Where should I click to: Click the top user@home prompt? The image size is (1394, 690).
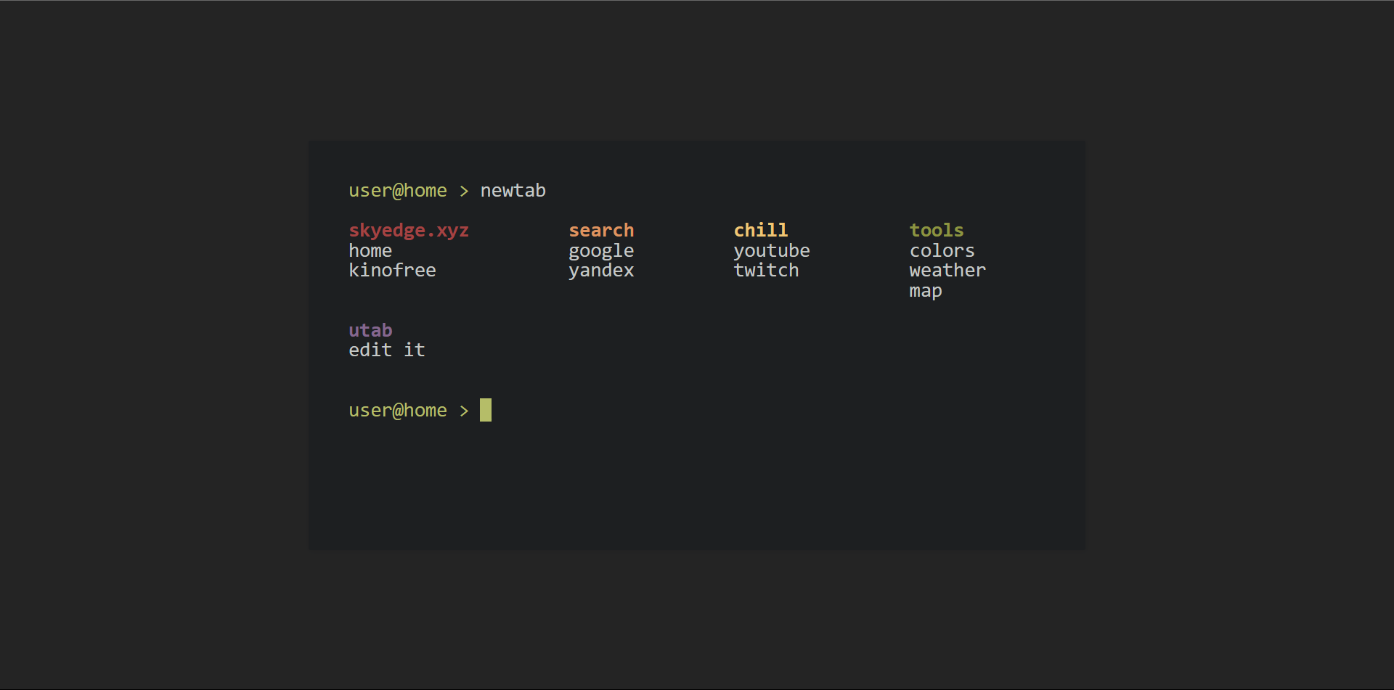[398, 190]
